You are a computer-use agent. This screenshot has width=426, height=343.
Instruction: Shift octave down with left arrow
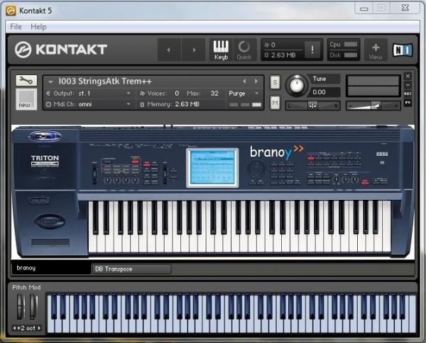point(14,328)
